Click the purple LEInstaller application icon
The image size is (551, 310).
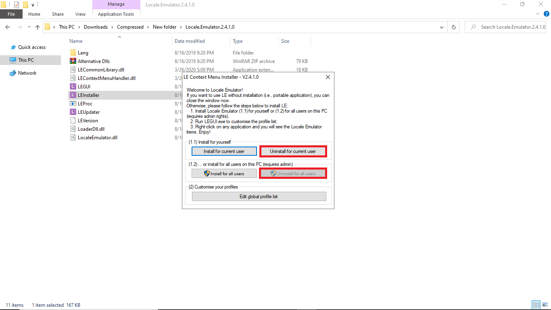tap(73, 95)
